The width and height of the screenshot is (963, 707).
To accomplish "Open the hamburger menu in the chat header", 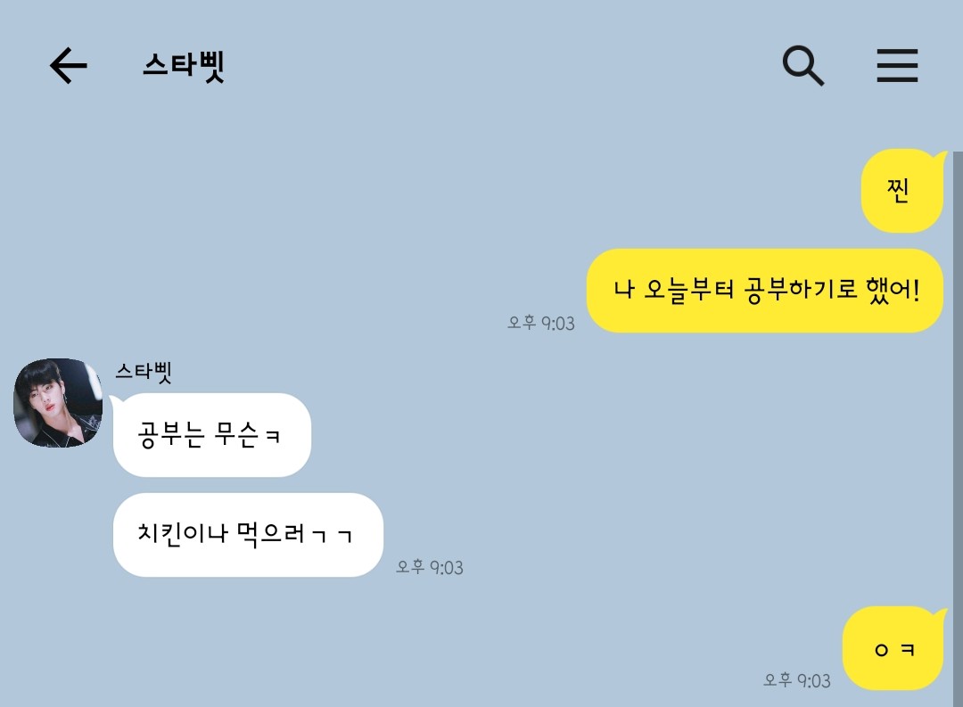I will (897, 65).
